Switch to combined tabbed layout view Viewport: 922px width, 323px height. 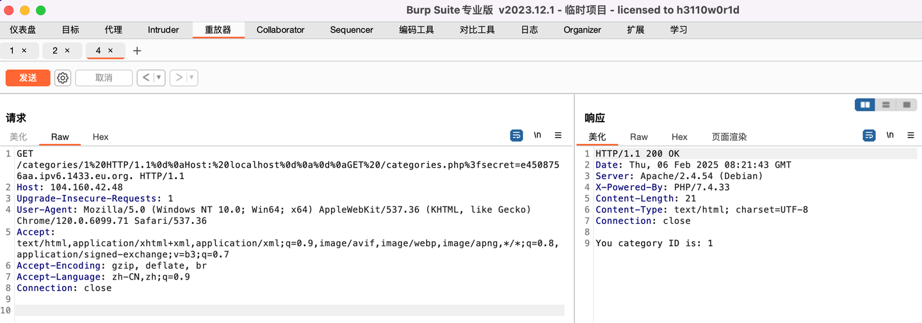click(x=906, y=104)
